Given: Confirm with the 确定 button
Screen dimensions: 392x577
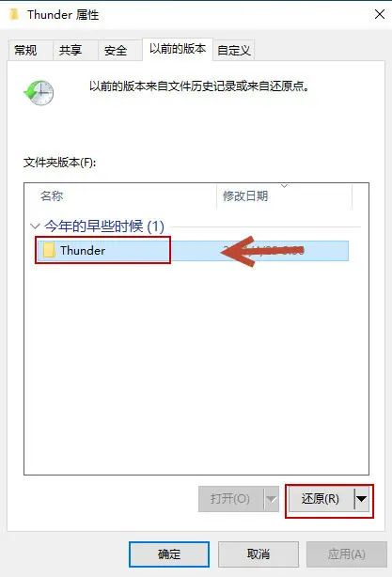Looking at the screenshot, I should click(x=169, y=554).
